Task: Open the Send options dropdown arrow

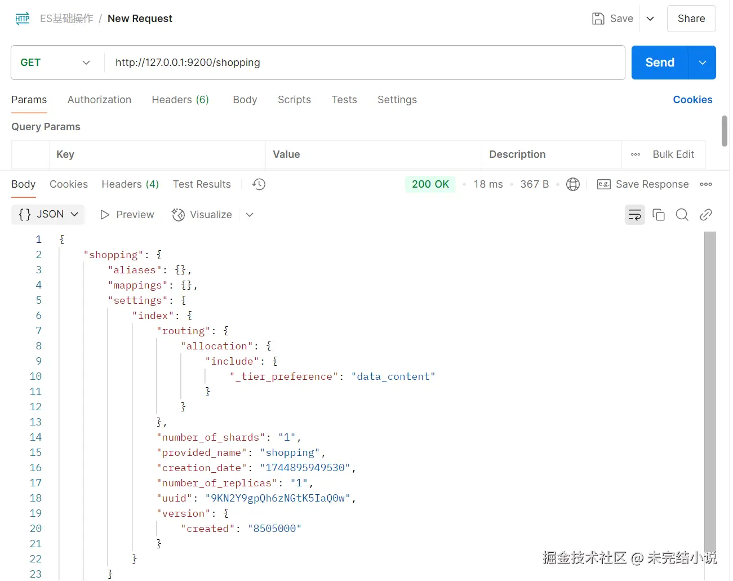Action: (x=703, y=63)
